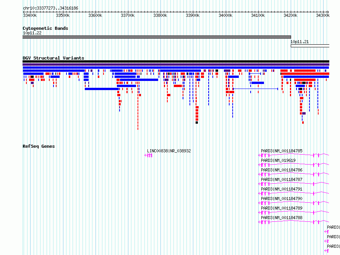Click the 34100k ruler tick label

pos(258,15)
